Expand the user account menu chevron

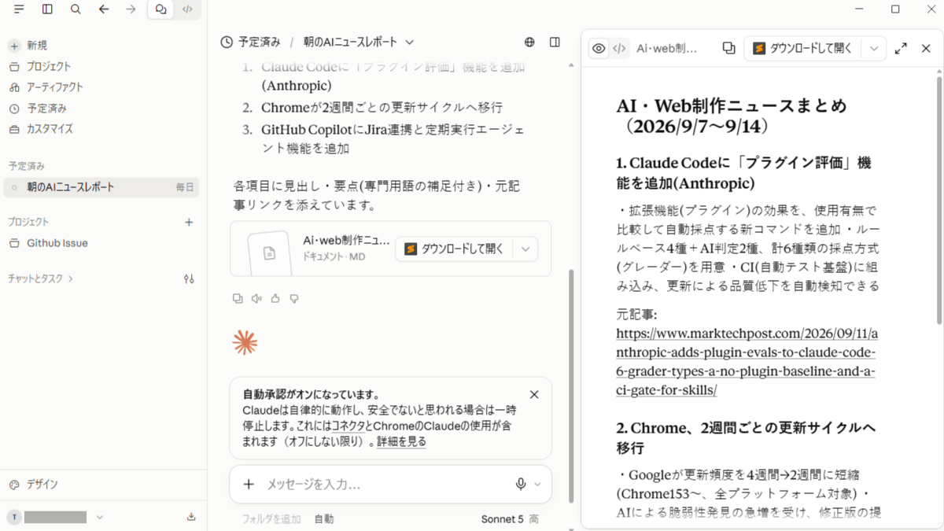100,517
